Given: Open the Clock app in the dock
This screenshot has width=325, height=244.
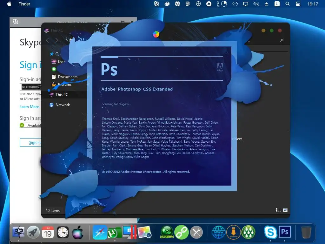Looking at the screenshot, I should point(63,232).
